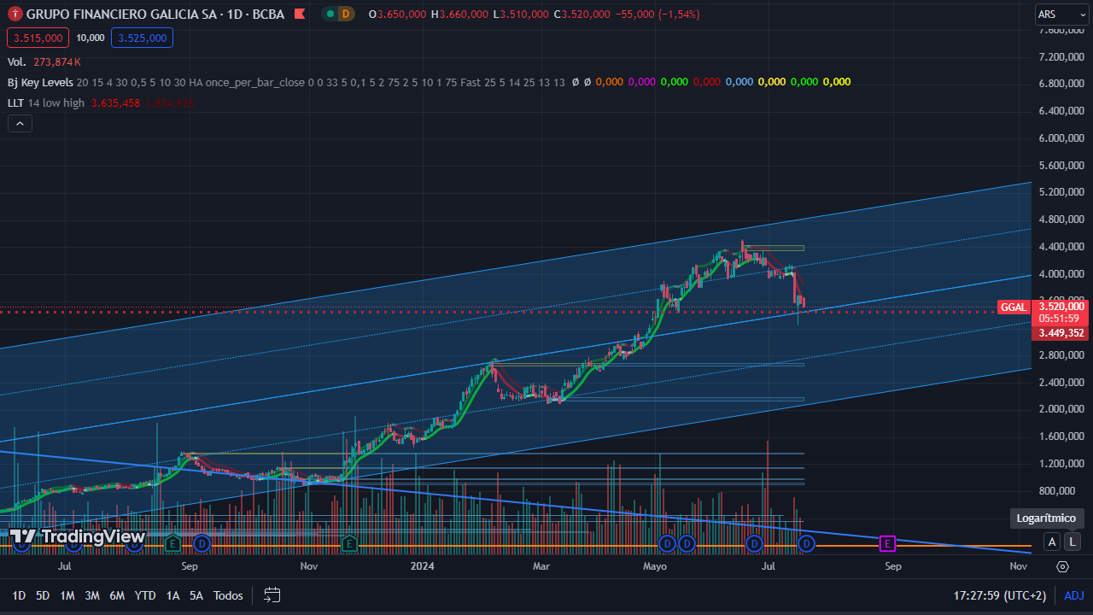
Task: Toggle the L logarithmic scale button
Action: point(1073,542)
